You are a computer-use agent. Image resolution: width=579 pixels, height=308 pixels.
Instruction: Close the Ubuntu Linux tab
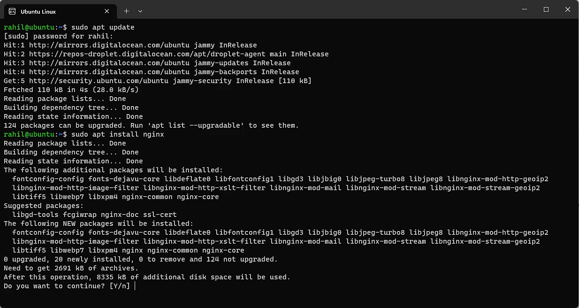(107, 11)
